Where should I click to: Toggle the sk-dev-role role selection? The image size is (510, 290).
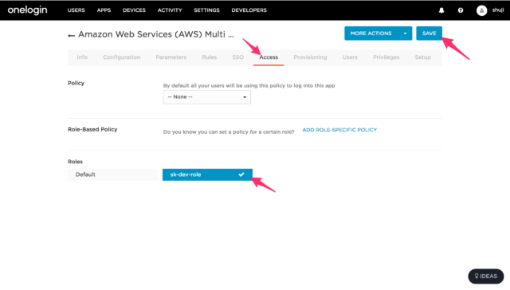[x=207, y=174]
